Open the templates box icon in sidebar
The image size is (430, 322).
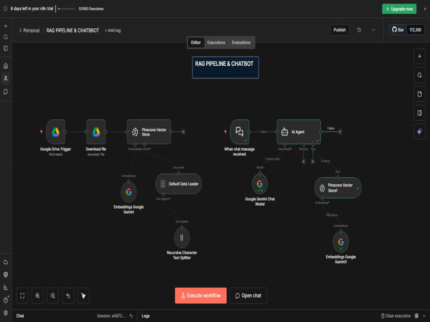click(x=6, y=275)
